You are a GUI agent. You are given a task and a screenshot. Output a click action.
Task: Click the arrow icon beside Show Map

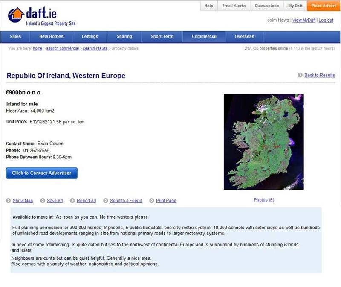click(x=9, y=201)
